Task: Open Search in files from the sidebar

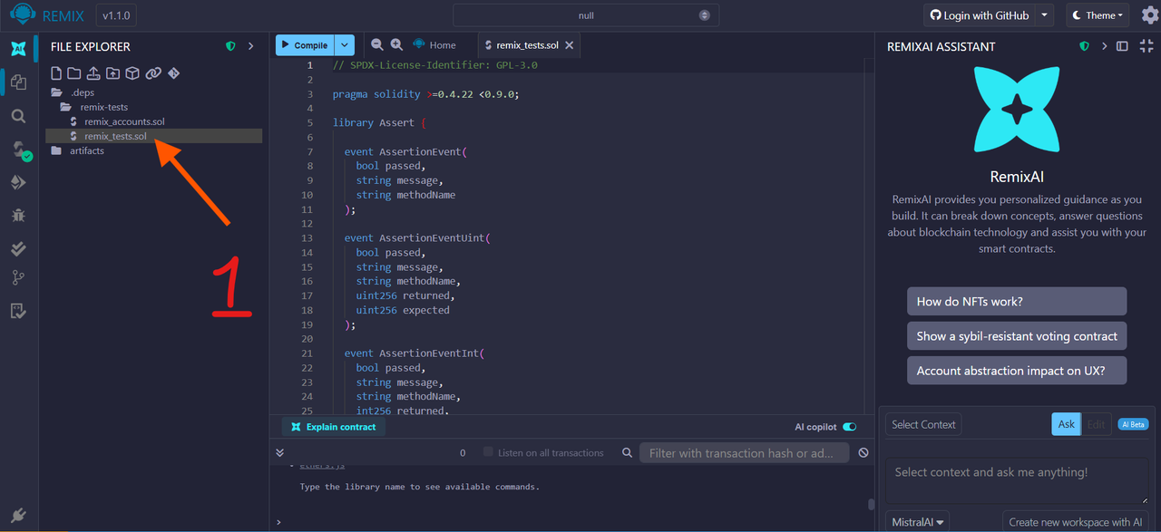Action: pyautogui.click(x=18, y=116)
